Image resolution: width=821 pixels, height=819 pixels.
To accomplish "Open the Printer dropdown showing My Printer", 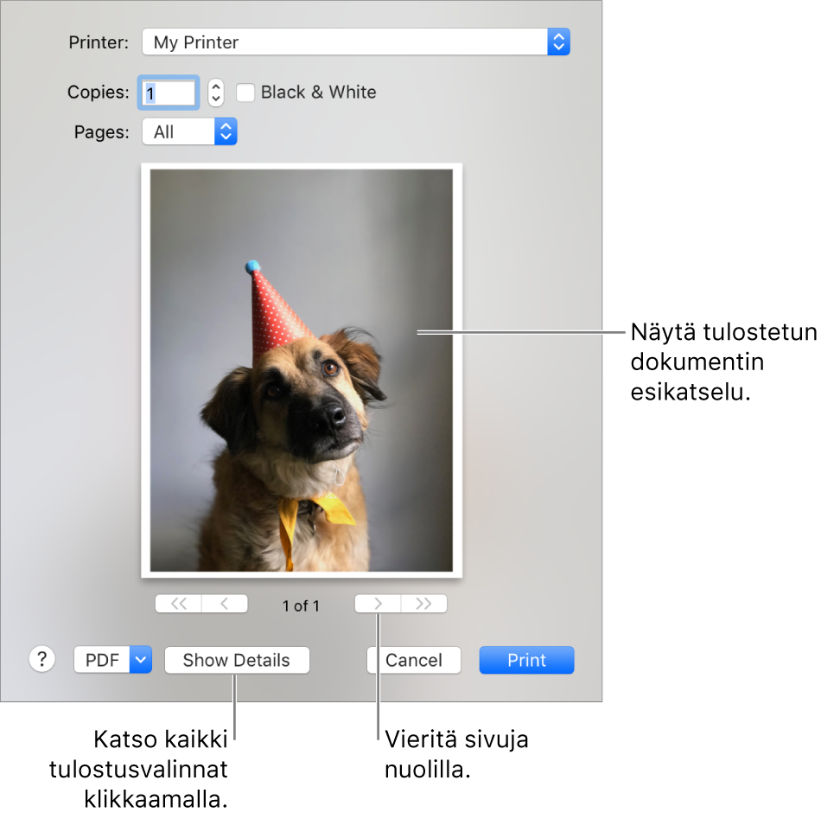I will click(355, 42).
